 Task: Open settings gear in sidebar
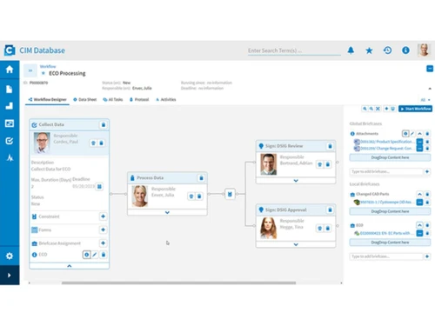[x=10, y=256]
